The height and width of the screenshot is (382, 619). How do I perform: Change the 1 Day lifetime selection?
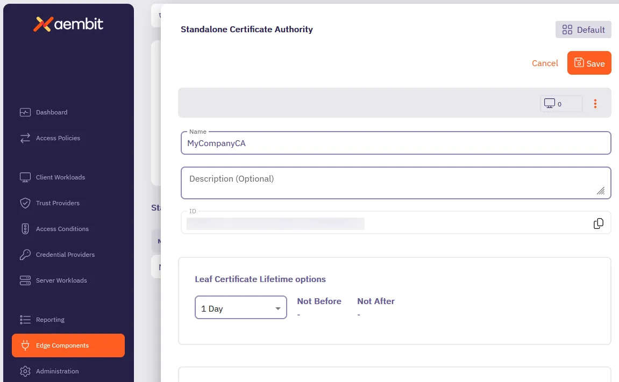click(x=241, y=307)
